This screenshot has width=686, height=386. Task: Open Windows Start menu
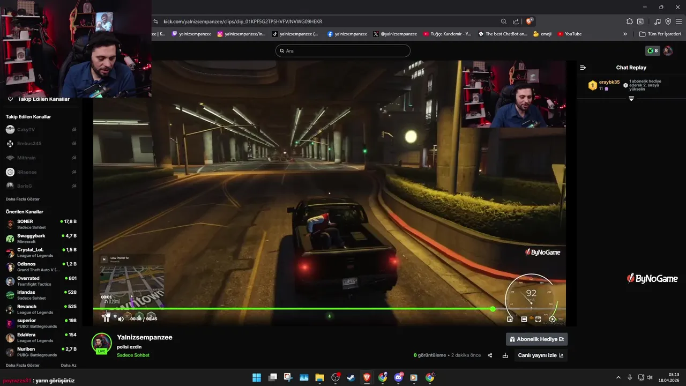click(x=257, y=377)
